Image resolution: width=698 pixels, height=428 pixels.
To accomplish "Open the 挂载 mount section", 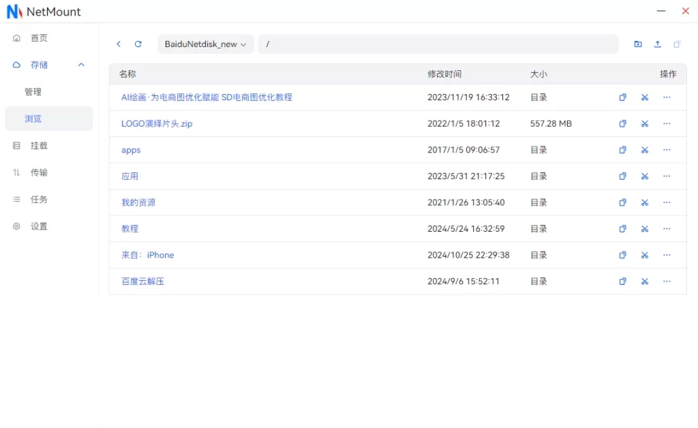I will (x=39, y=146).
